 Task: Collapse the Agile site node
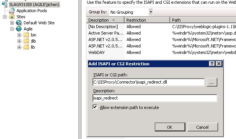click(x=12, y=29)
